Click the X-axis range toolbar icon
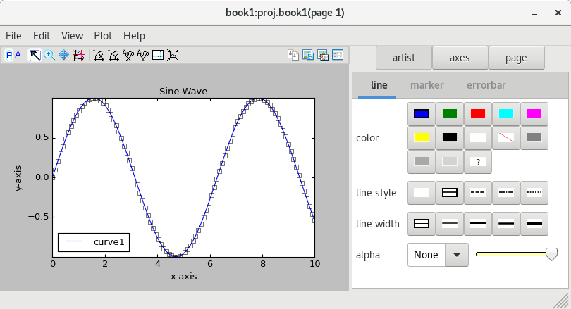571x309 pixels. pyautogui.click(x=98, y=56)
